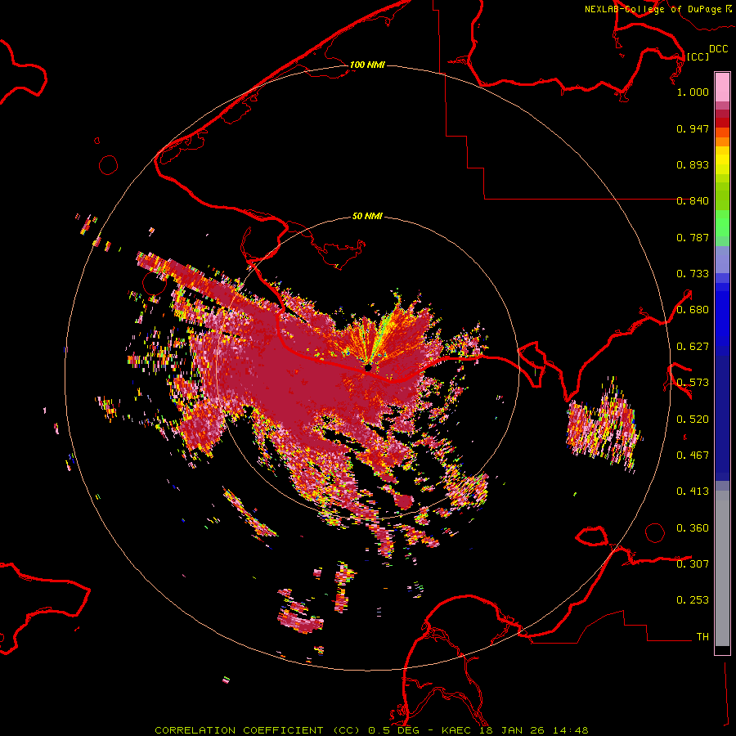Click the 0.307 scale value
This screenshot has height=736, width=736.
coord(693,563)
